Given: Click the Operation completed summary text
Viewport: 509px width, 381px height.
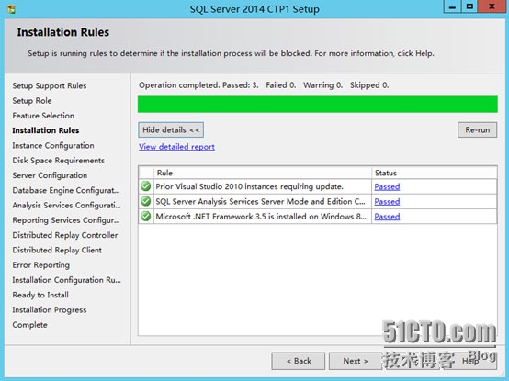Looking at the screenshot, I should pyautogui.click(x=264, y=85).
